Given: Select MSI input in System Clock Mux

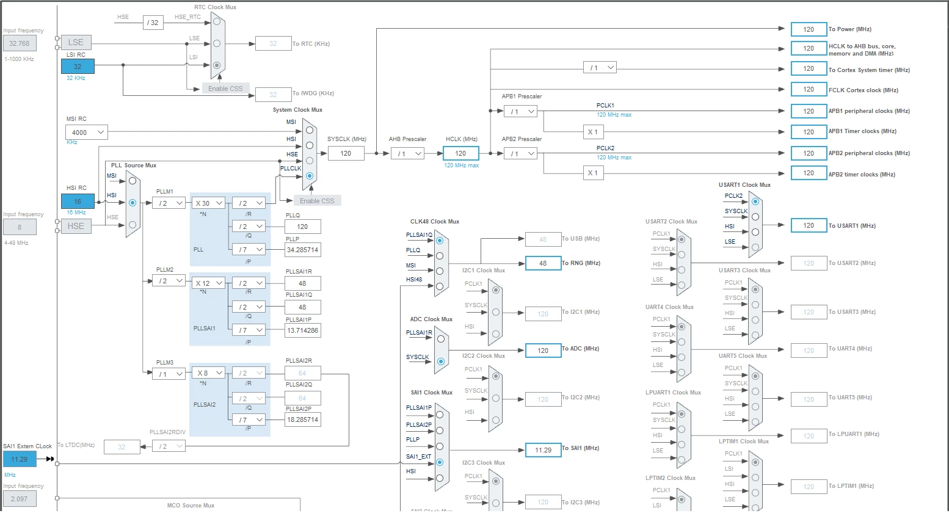Looking at the screenshot, I should (310, 130).
